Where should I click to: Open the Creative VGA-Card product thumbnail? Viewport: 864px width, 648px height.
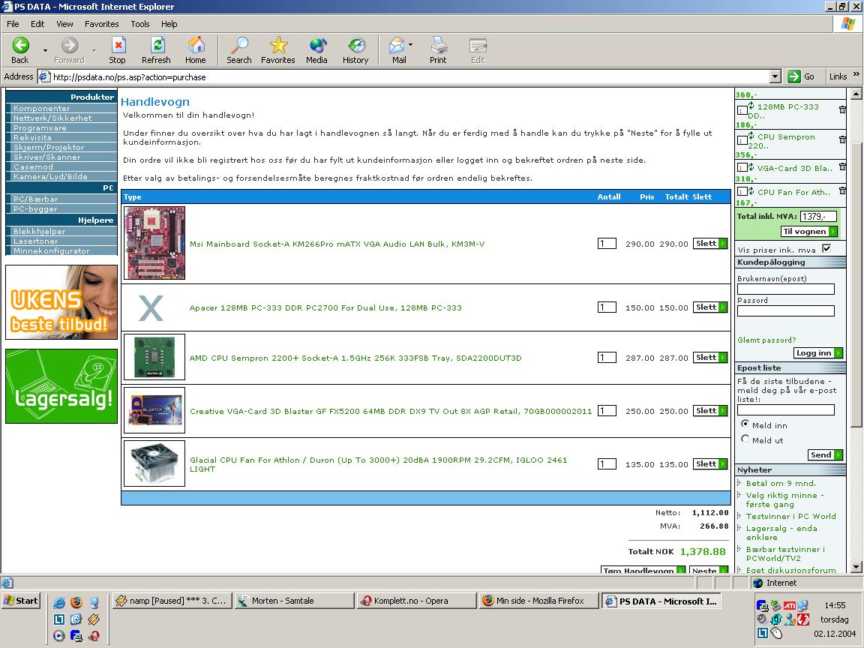(154, 410)
